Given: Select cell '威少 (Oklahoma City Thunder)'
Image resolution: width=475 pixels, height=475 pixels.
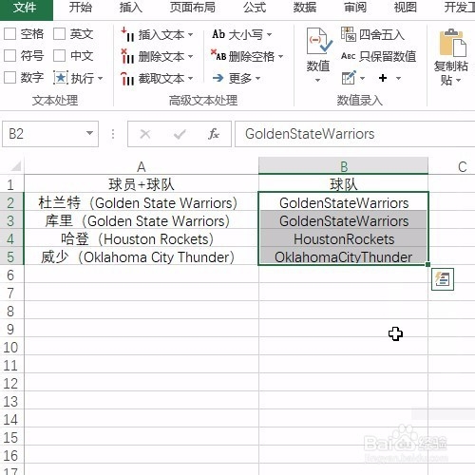Looking at the screenshot, I should click(x=142, y=256).
